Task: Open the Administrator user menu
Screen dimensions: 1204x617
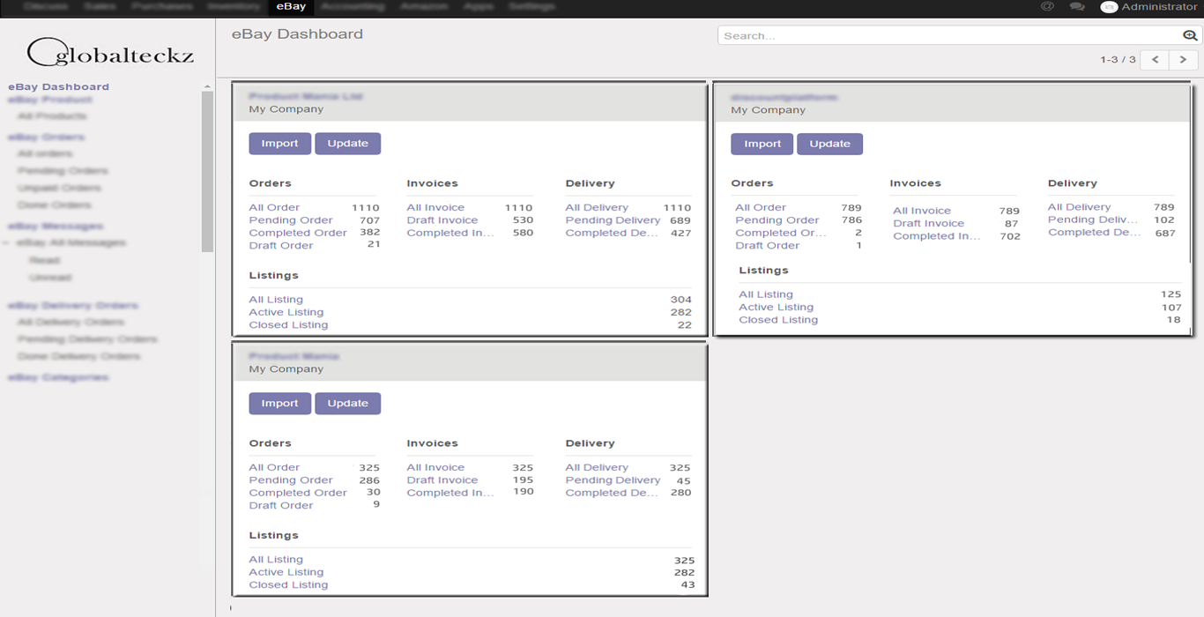Action: [1149, 7]
